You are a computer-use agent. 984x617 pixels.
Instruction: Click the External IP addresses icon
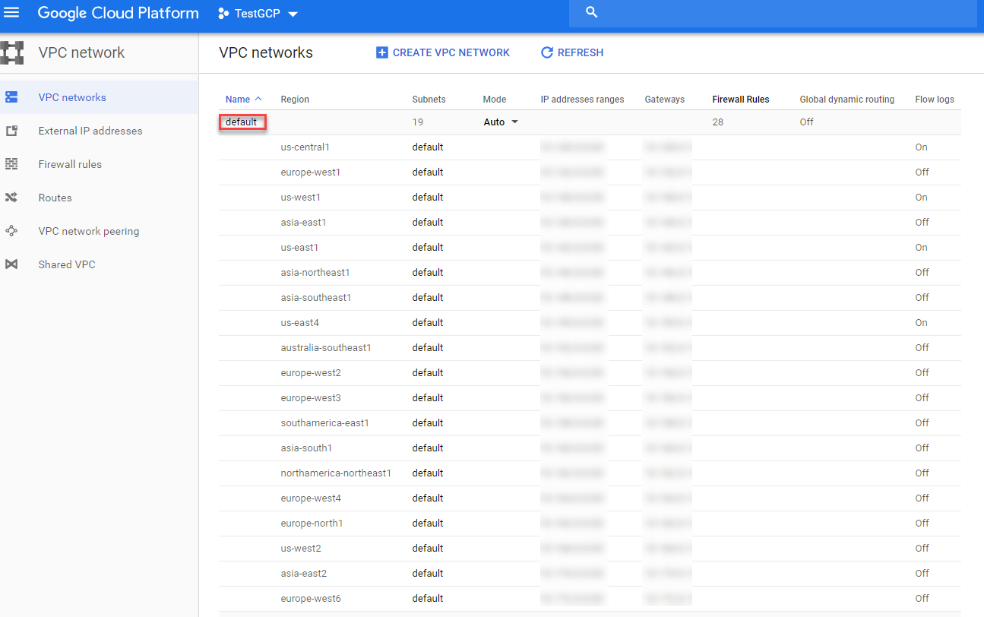11,131
